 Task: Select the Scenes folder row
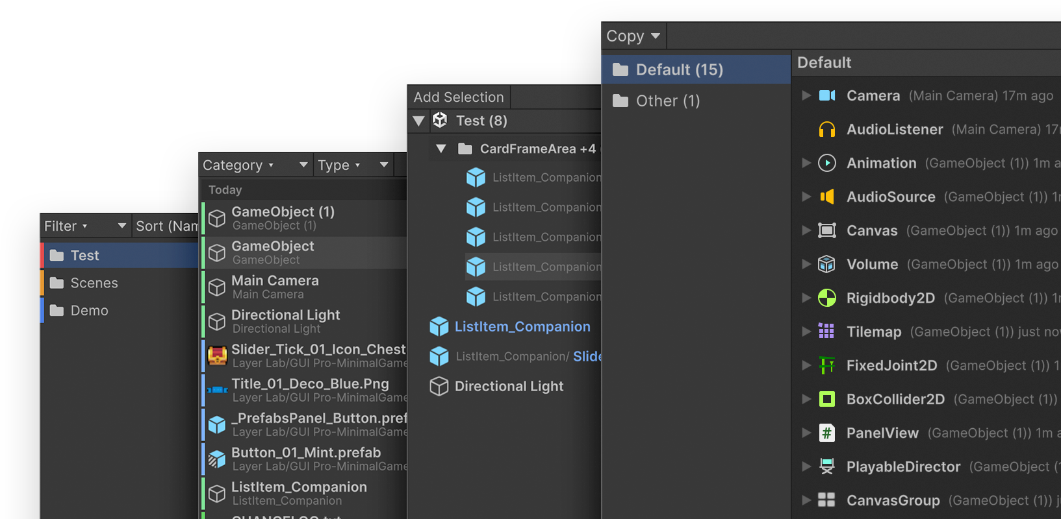click(120, 283)
